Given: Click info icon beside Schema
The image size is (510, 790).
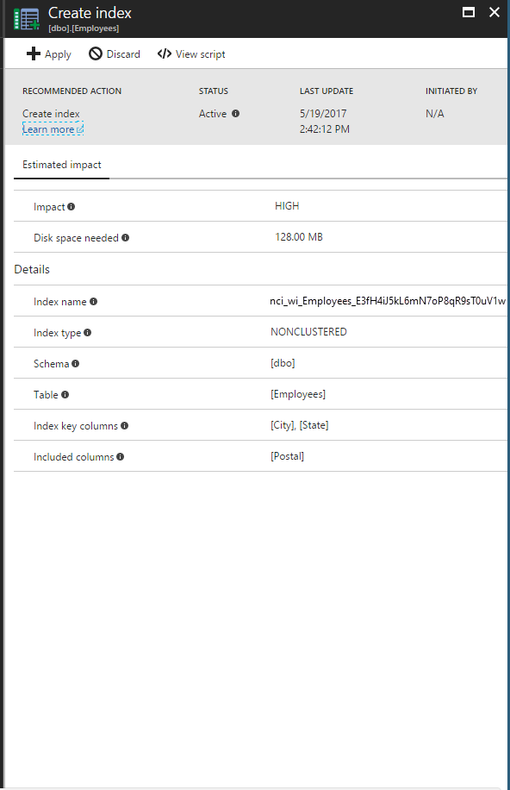Looking at the screenshot, I should 76,363.
